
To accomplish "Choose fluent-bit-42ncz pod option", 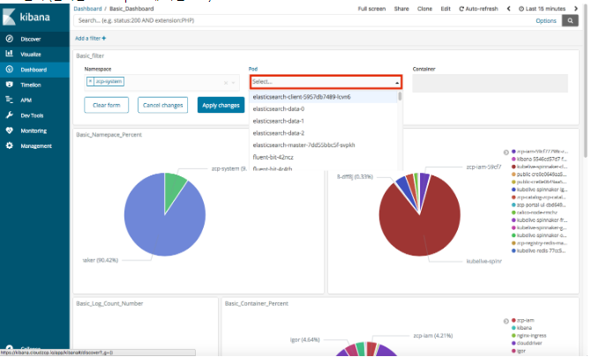I will [323, 157].
